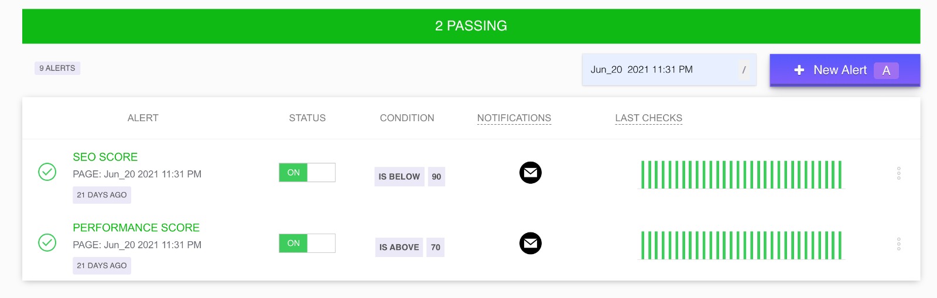937x298 pixels.
Task: Click the green checkmark icon beside Performance Score
Action: 47,242
